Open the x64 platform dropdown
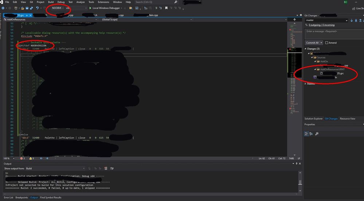The height and width of the screenshot is (201, 364). 77,8
